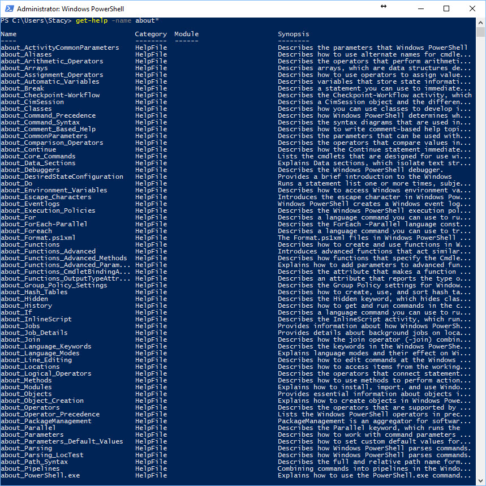The height and width of the screenshot is (486, 486).
Task: Maximize the PowerShell window
Action: 446,8
